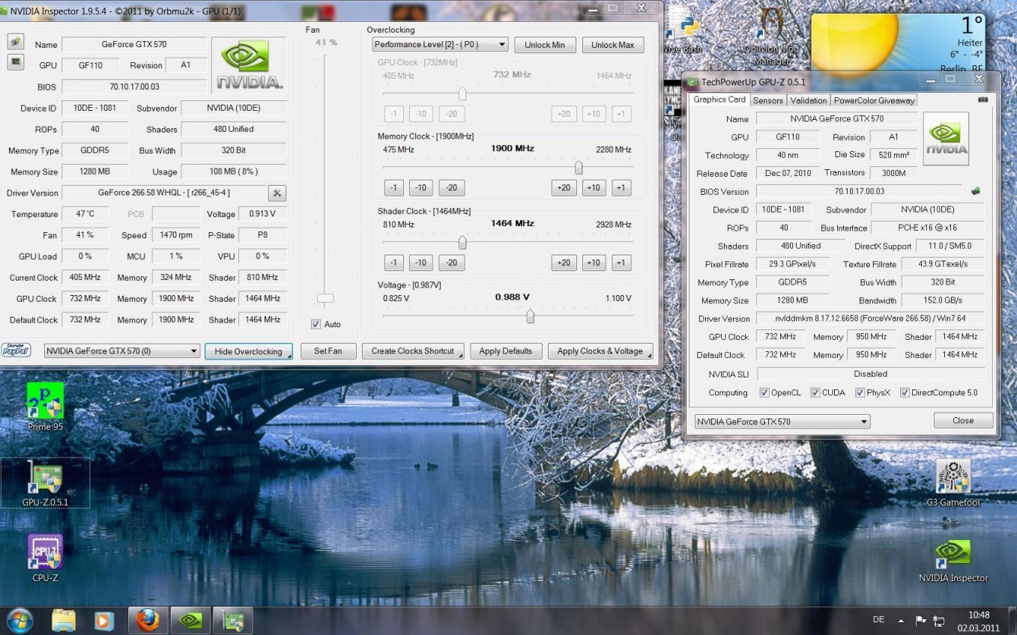
Task: Select the Graphics Card tab in GPU-Z
Action: [x=719, y=100]
